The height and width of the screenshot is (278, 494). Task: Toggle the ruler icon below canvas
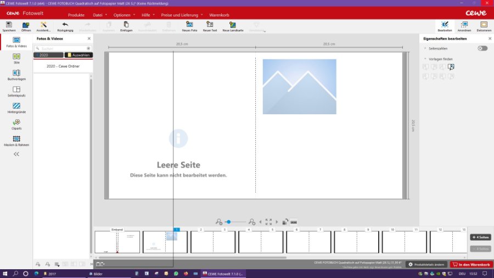pos(294,222)
